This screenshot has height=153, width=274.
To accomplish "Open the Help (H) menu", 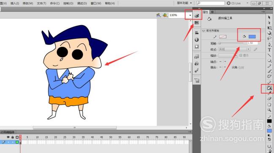I will (x=110, y=3).
